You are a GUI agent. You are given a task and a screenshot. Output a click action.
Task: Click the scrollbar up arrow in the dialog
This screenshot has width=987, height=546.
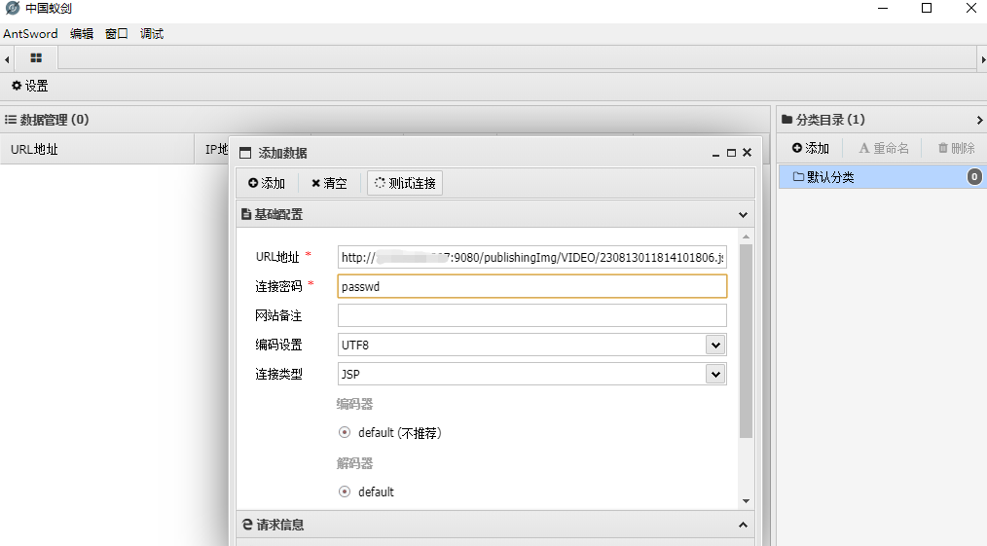click(x=746, y=237)
